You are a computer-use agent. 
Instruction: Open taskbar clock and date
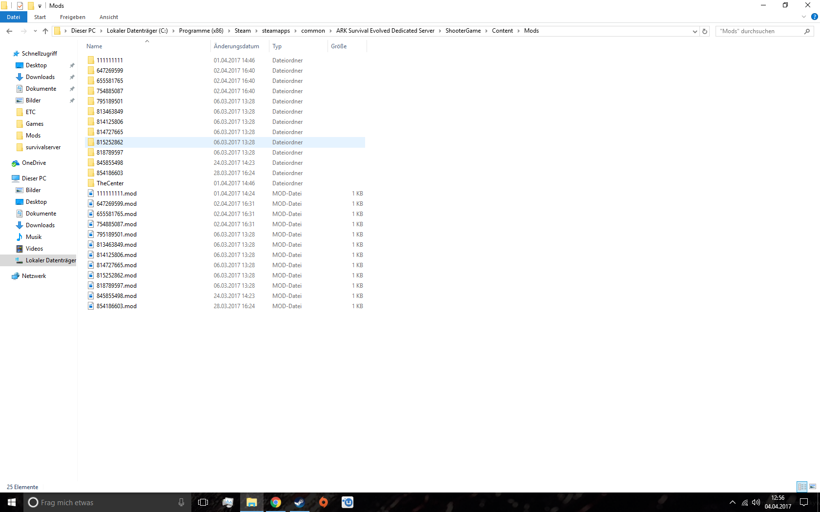pyautogui.click(x=778, y=502)
